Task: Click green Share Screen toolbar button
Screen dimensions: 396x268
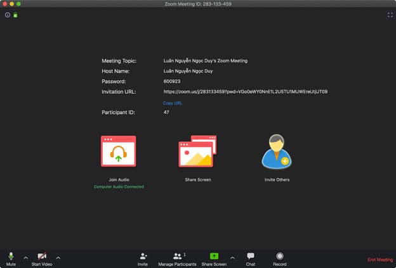Action: pos(214,258)
